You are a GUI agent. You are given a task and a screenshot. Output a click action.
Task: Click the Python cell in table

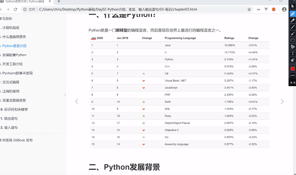pyautogui.click(x=169, y=59)
